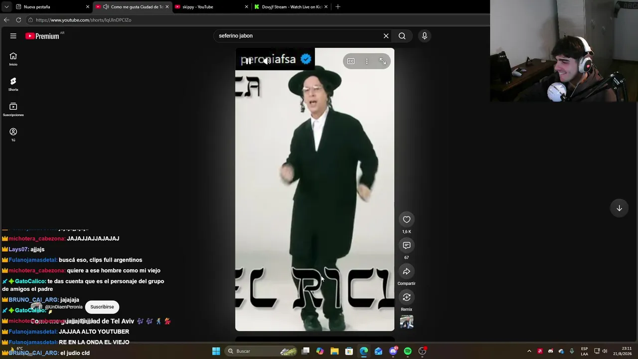Open the tray microphone indicator
Viewport: 638px width, 359px height.
(x=572, y=352)
